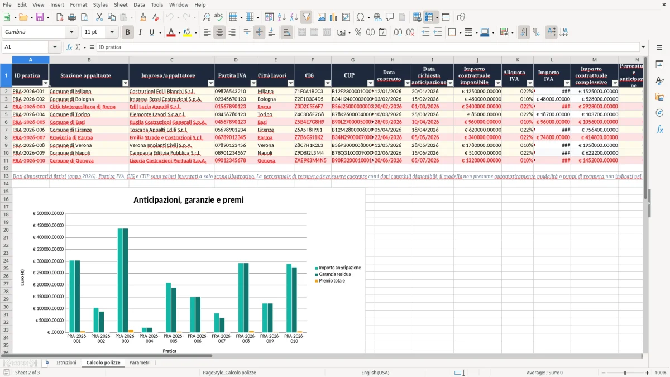Image resolution: width=670 pixels, height=377 pixels.
Task: Open the Sheet menu
Action: pos(121,4)
